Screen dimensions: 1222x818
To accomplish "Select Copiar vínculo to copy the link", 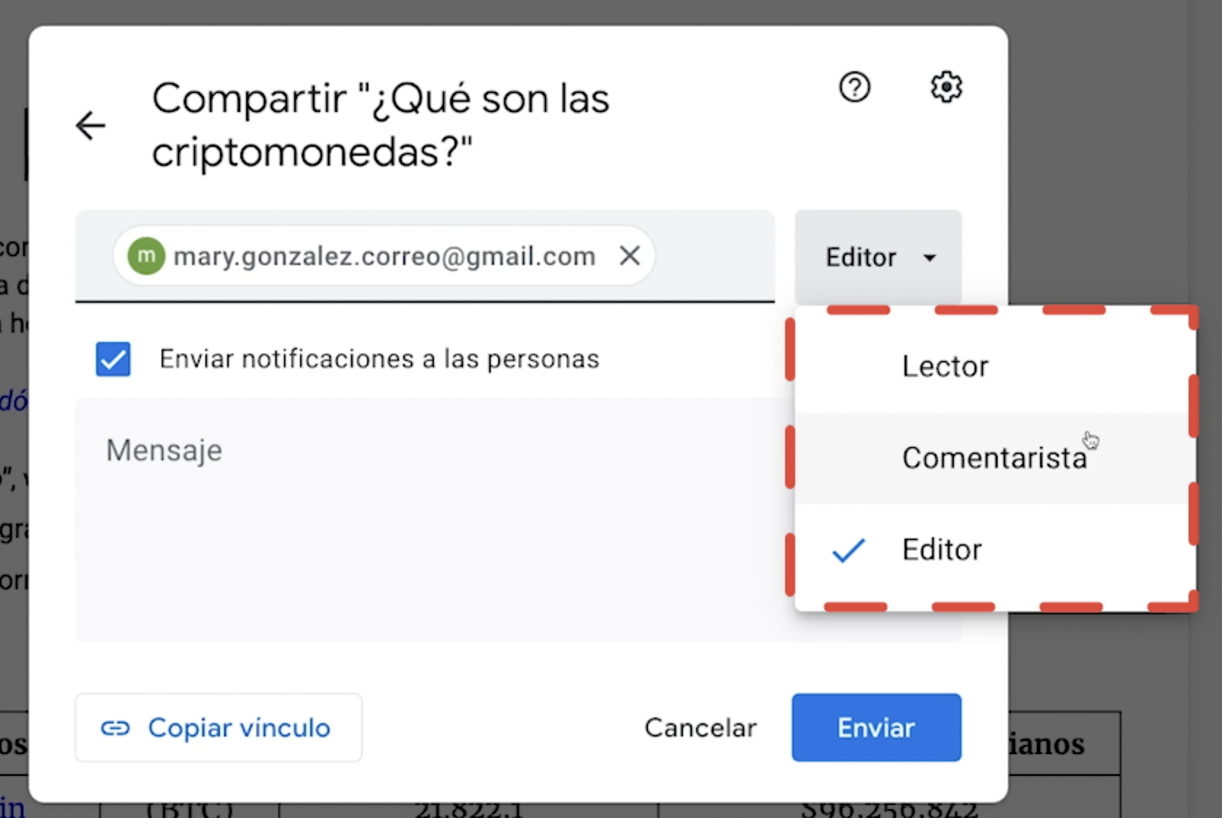I will point(218,728).
